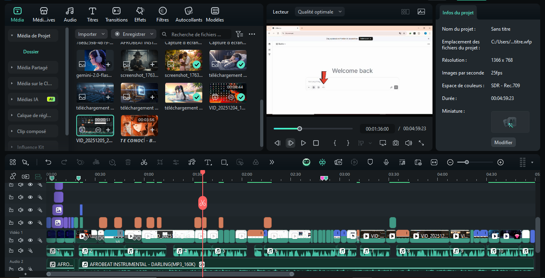Viewport: 545px width, 278px height.
Task: Open the Qualité optimale dropdown
Action: [x=320, y=12]
